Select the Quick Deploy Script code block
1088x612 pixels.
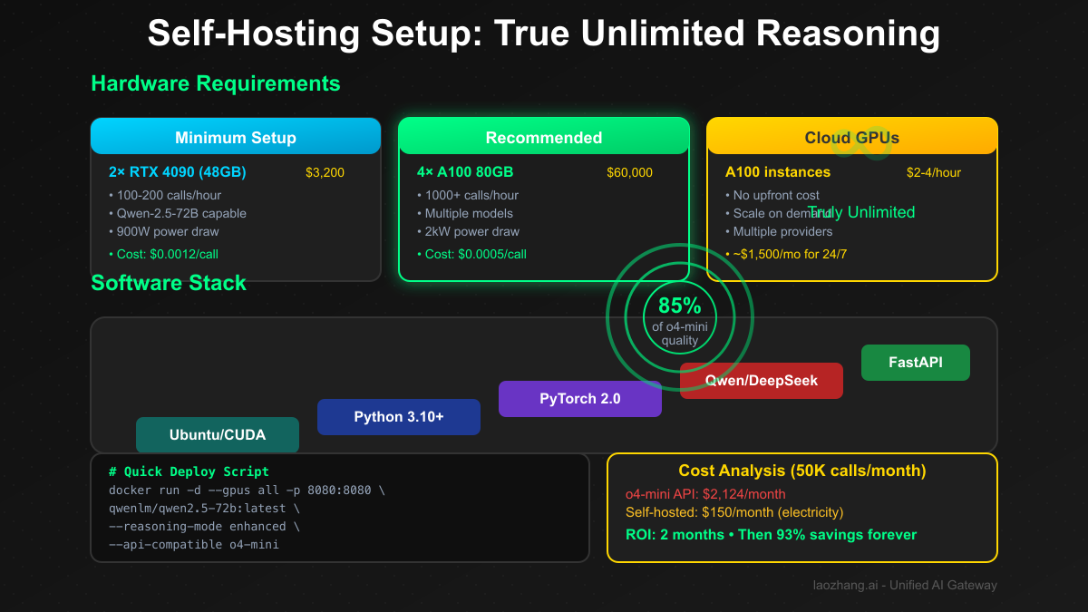click(x=340, y=508)
